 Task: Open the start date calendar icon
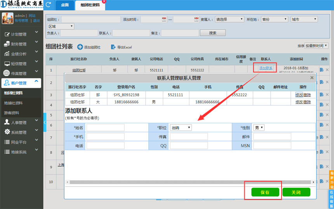click(x=164, y=19)
